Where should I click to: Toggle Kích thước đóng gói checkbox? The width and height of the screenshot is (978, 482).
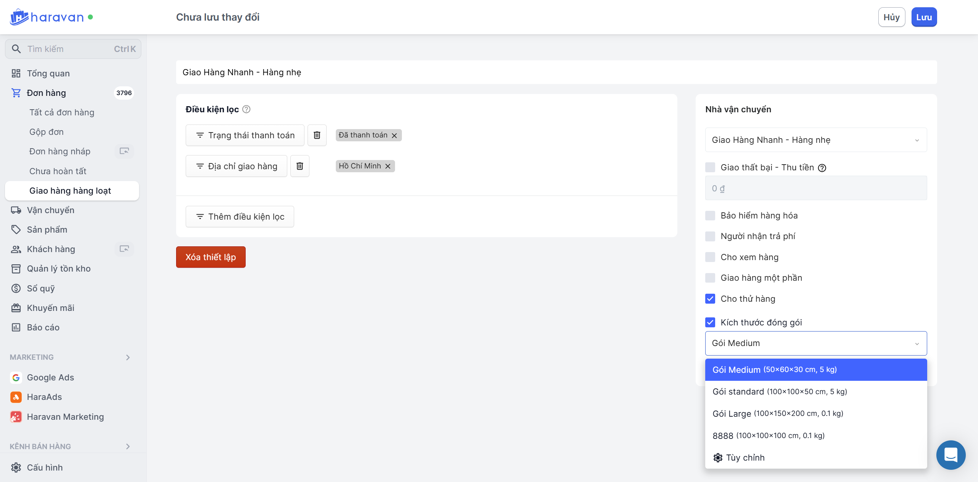click(710, 322)
